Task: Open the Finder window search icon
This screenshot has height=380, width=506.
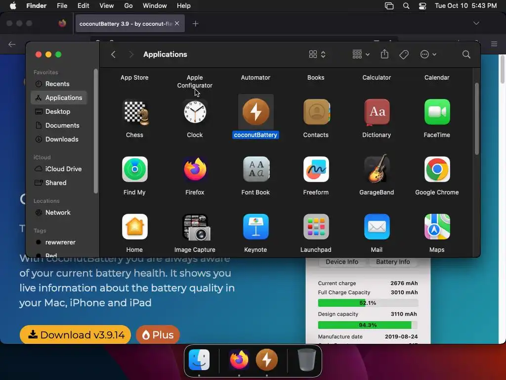Action: [x=466, y=54]
